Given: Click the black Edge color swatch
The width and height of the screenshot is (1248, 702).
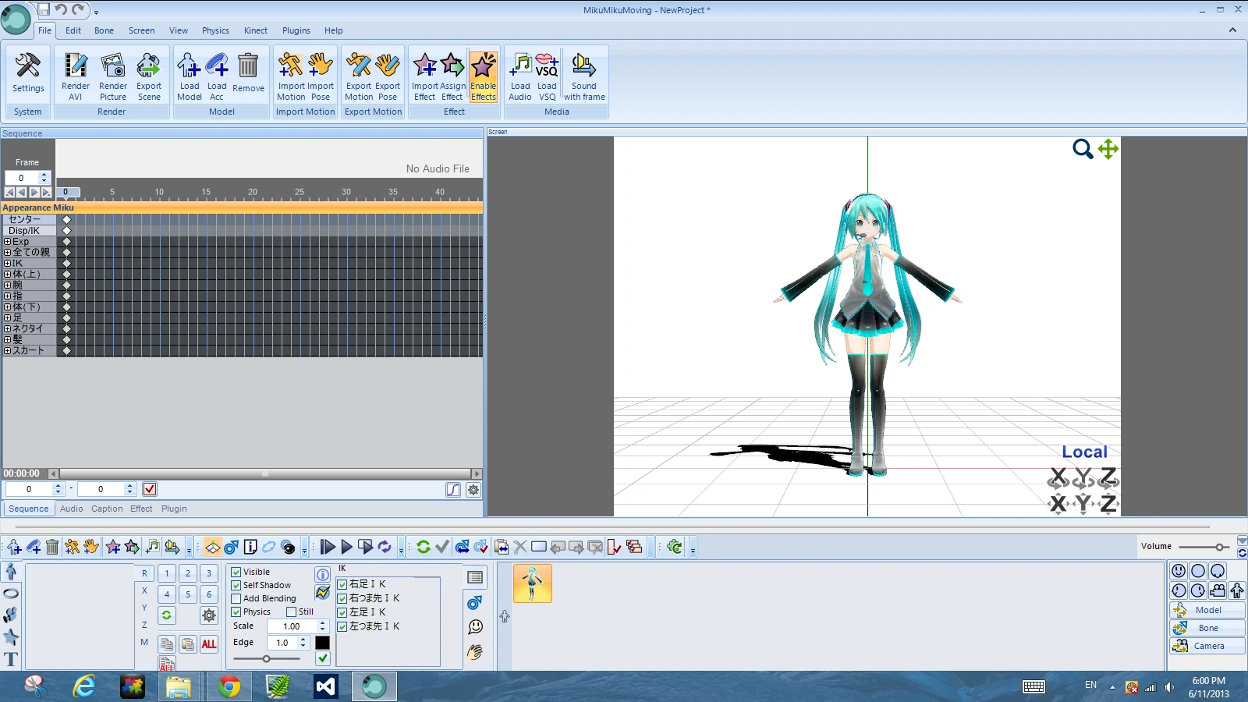Looking at the screenshot, I should pos(322,643).
